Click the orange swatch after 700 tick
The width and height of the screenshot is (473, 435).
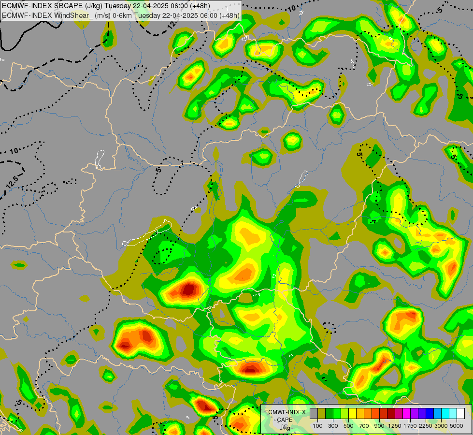[368, 414]
